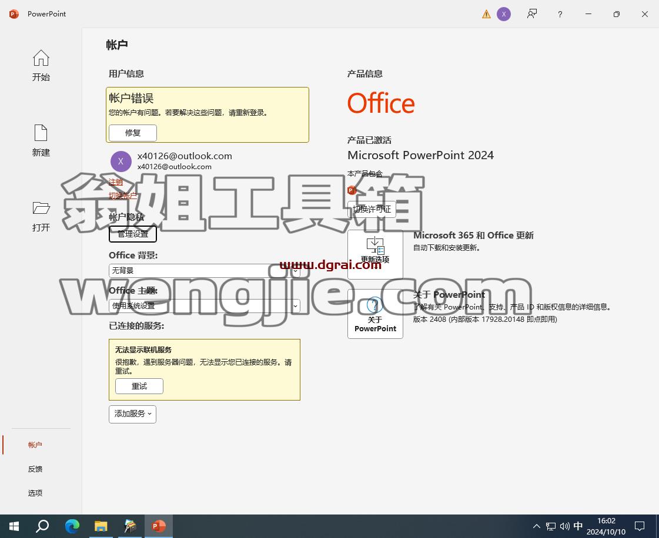Screen dimensions: 659x538
Task: Select the 帐户 tab in sidebar
Action: (x=35, y=445)
